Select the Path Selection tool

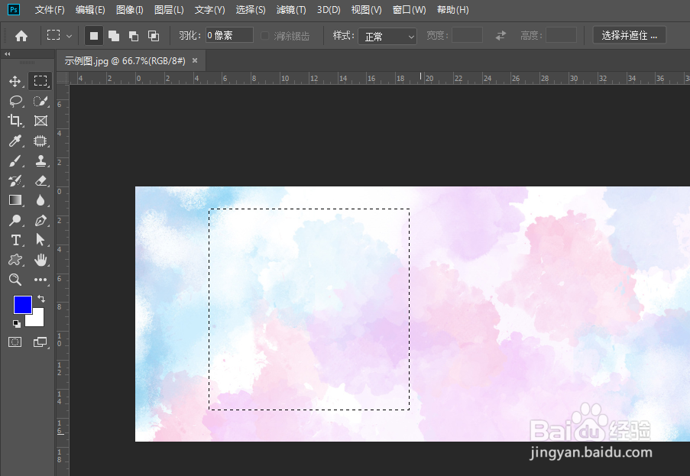click(x=40, y=240)
